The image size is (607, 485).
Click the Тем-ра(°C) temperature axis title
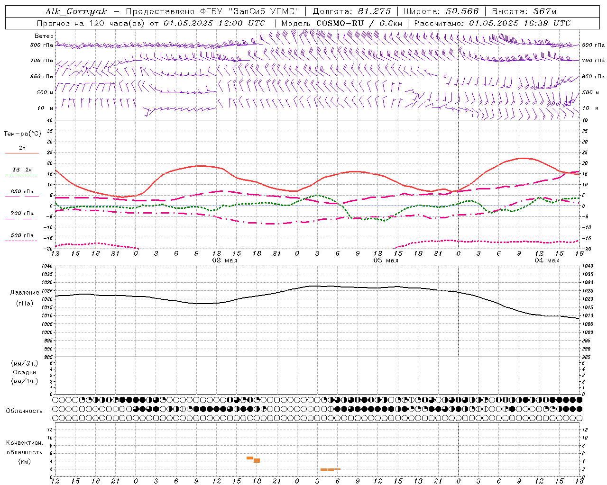(22, 134)
